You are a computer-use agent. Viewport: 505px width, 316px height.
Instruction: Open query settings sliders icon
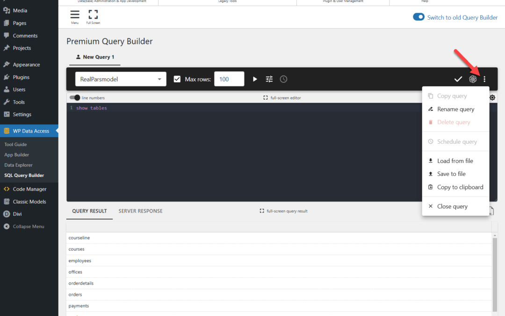click(269, 79)
